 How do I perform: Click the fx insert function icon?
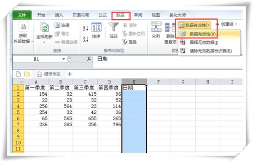(x=89, y=59)
